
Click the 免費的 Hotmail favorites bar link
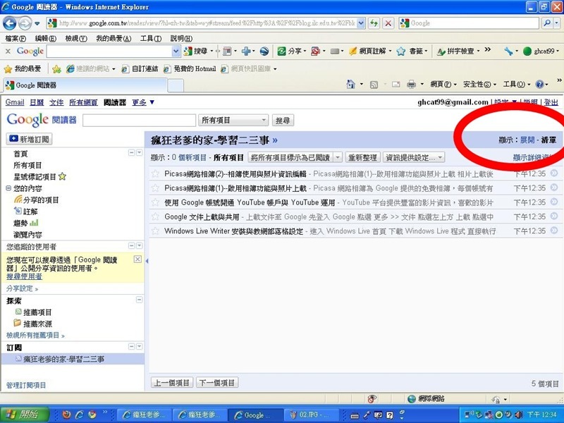pyautogui.click(x=190, y=68)
